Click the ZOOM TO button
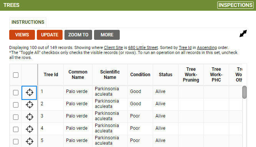 [x=78, y=35]
